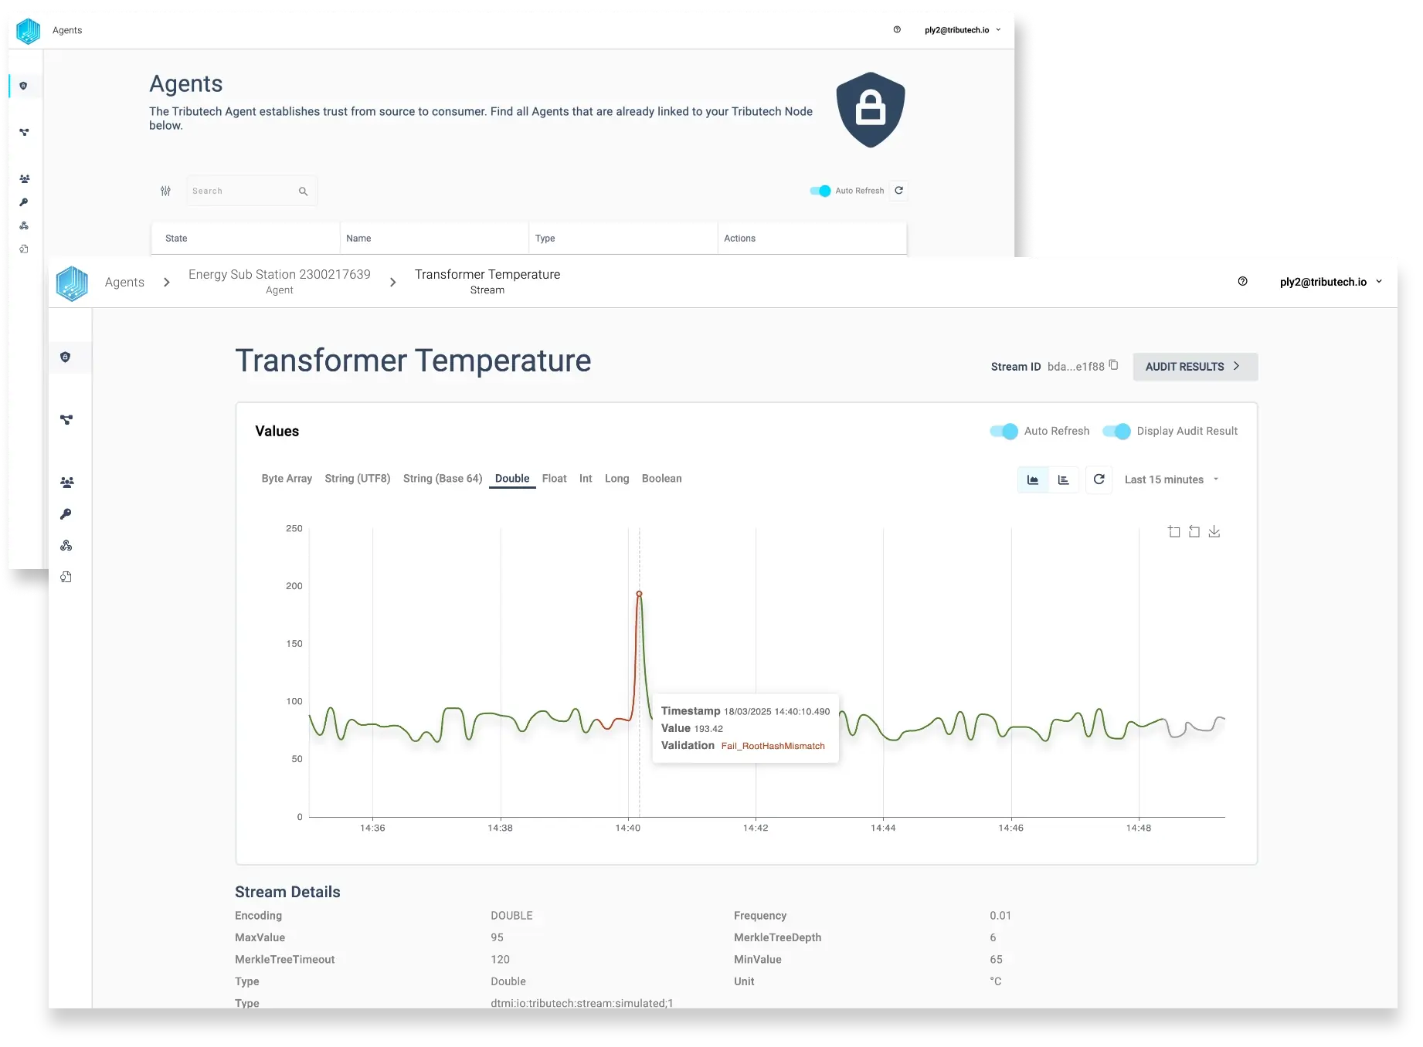The image size is (1423, 1047).
Task: Expand the Energy Sub Station breadcrumb chevron
Action: (393, 282)
